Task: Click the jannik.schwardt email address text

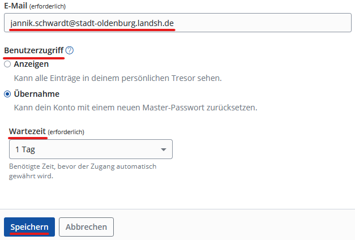Action: (92, 23)
